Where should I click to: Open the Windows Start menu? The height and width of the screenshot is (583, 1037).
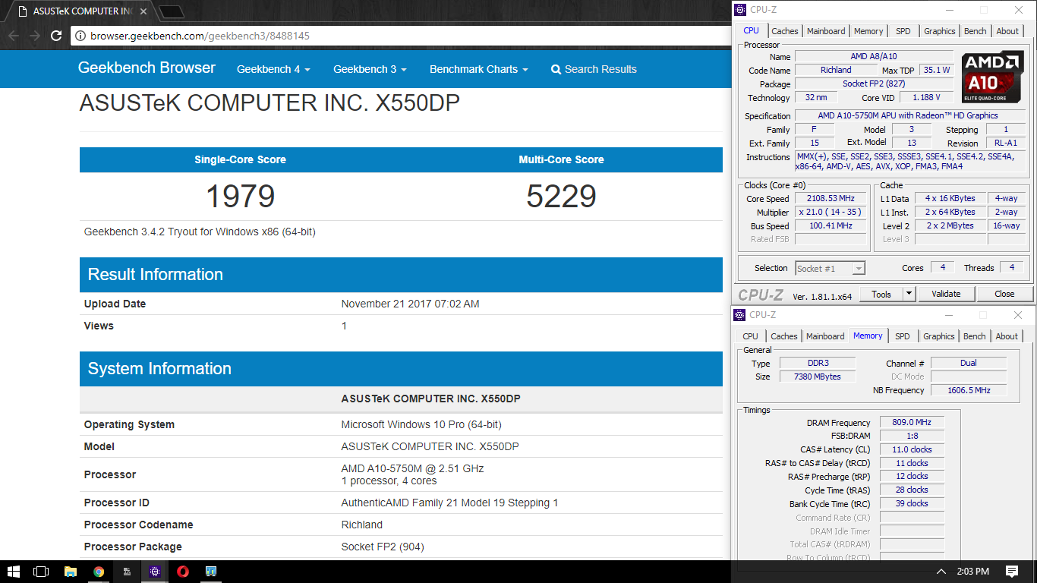[14, 571]
